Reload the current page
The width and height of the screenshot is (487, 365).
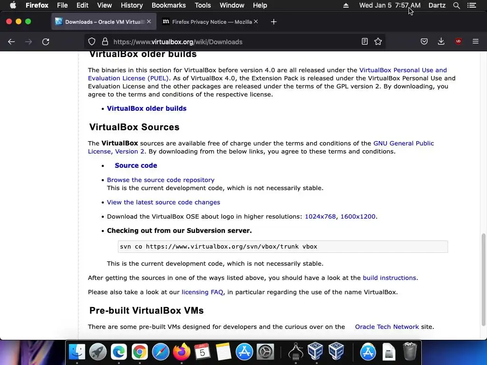point(46,42)
